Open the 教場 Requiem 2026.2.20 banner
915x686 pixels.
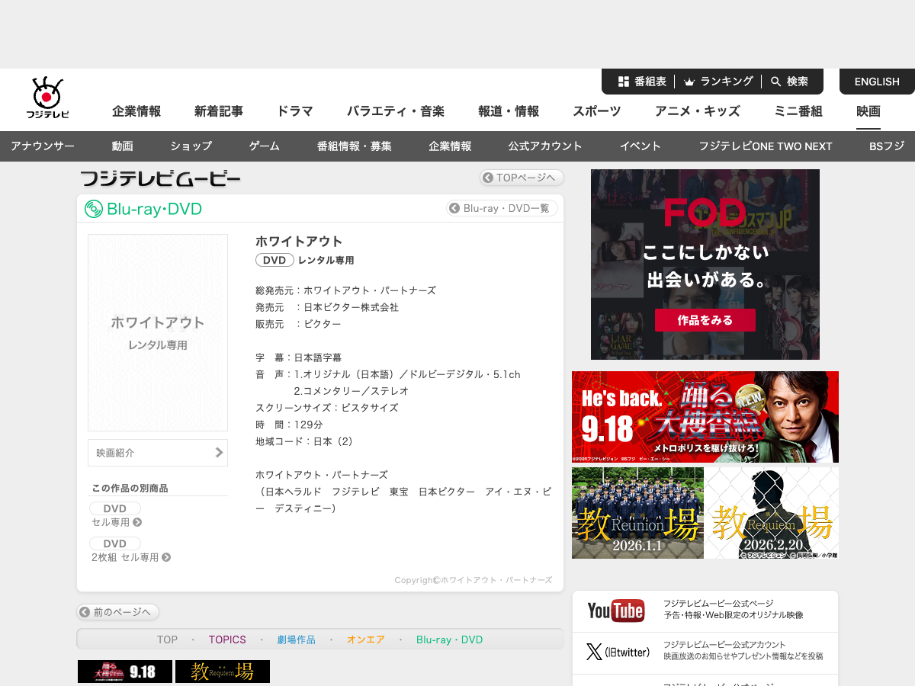[772, 513]
